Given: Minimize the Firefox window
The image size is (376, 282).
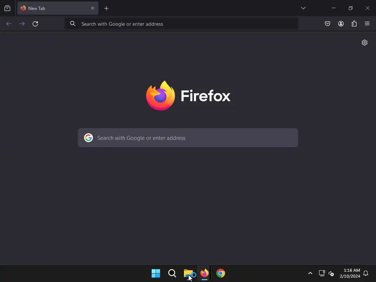Looking at the screenshot, I should 333,8.
